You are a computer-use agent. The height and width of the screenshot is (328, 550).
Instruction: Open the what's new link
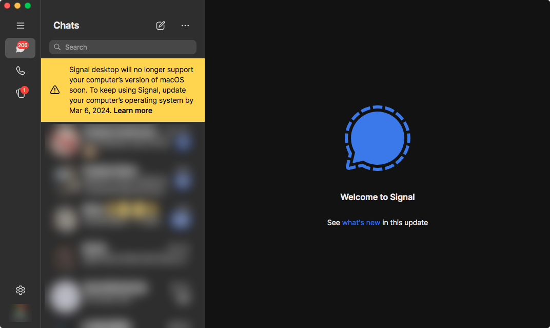pyautogui.click(x=361, y=223)
